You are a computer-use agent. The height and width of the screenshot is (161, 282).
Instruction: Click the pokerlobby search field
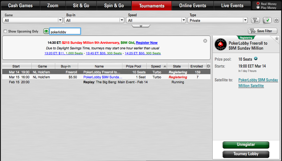(x=65, y=31)
